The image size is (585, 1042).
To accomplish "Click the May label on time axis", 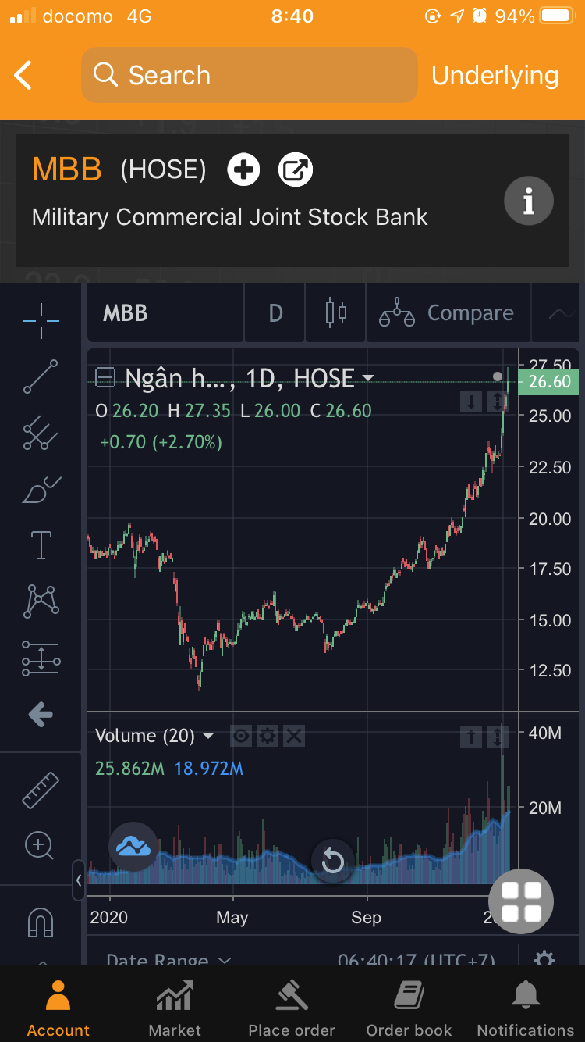I will 232,917.
